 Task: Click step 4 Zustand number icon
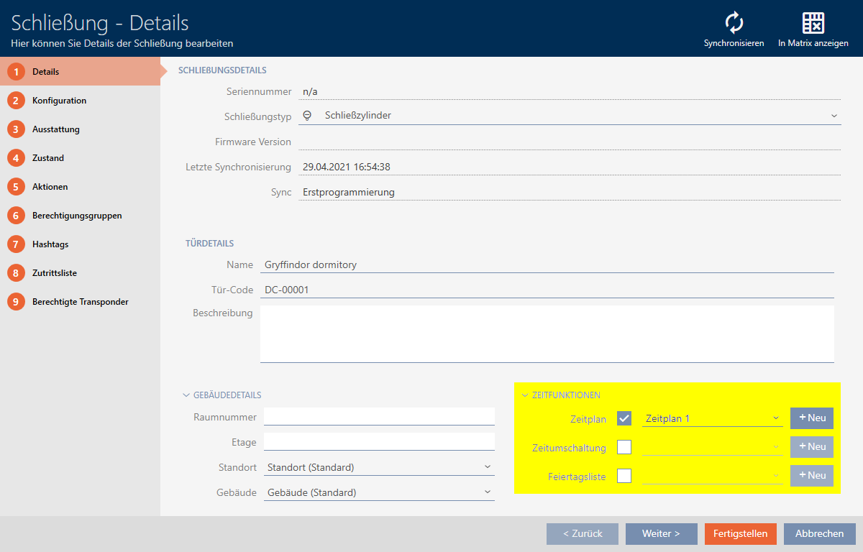click(x=16, y=158)
